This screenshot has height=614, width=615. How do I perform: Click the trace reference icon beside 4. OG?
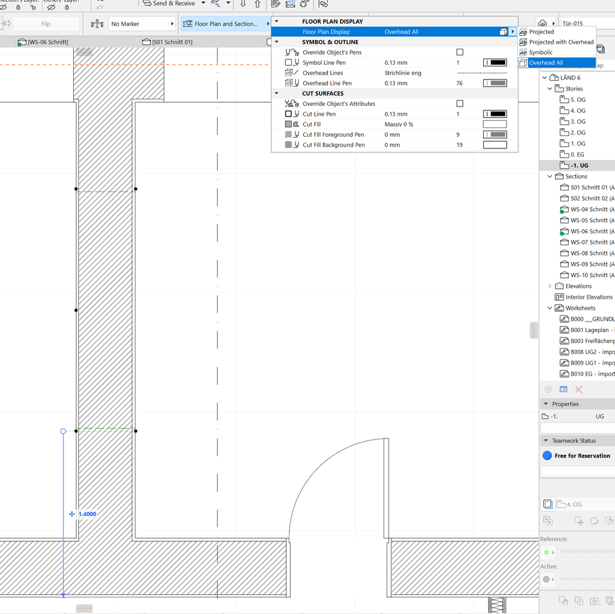(x=548, y=504)
